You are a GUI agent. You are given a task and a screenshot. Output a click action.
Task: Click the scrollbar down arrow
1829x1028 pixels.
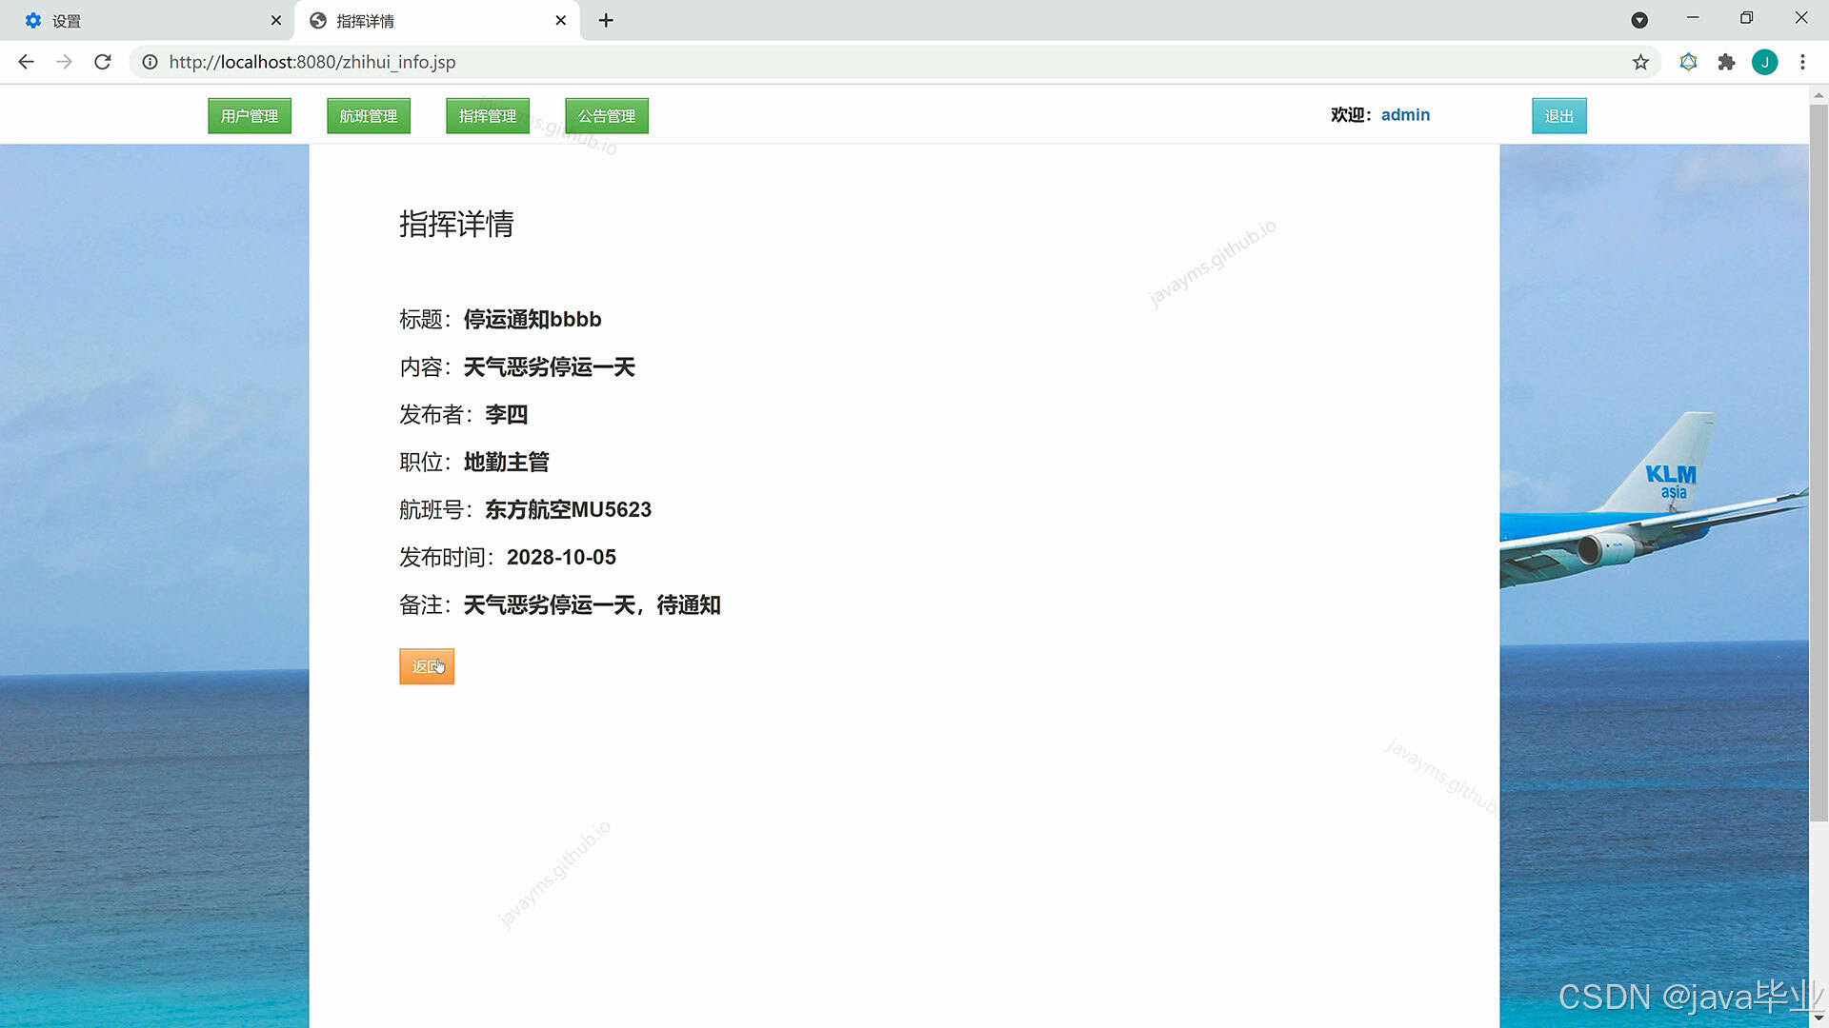1819,1018
